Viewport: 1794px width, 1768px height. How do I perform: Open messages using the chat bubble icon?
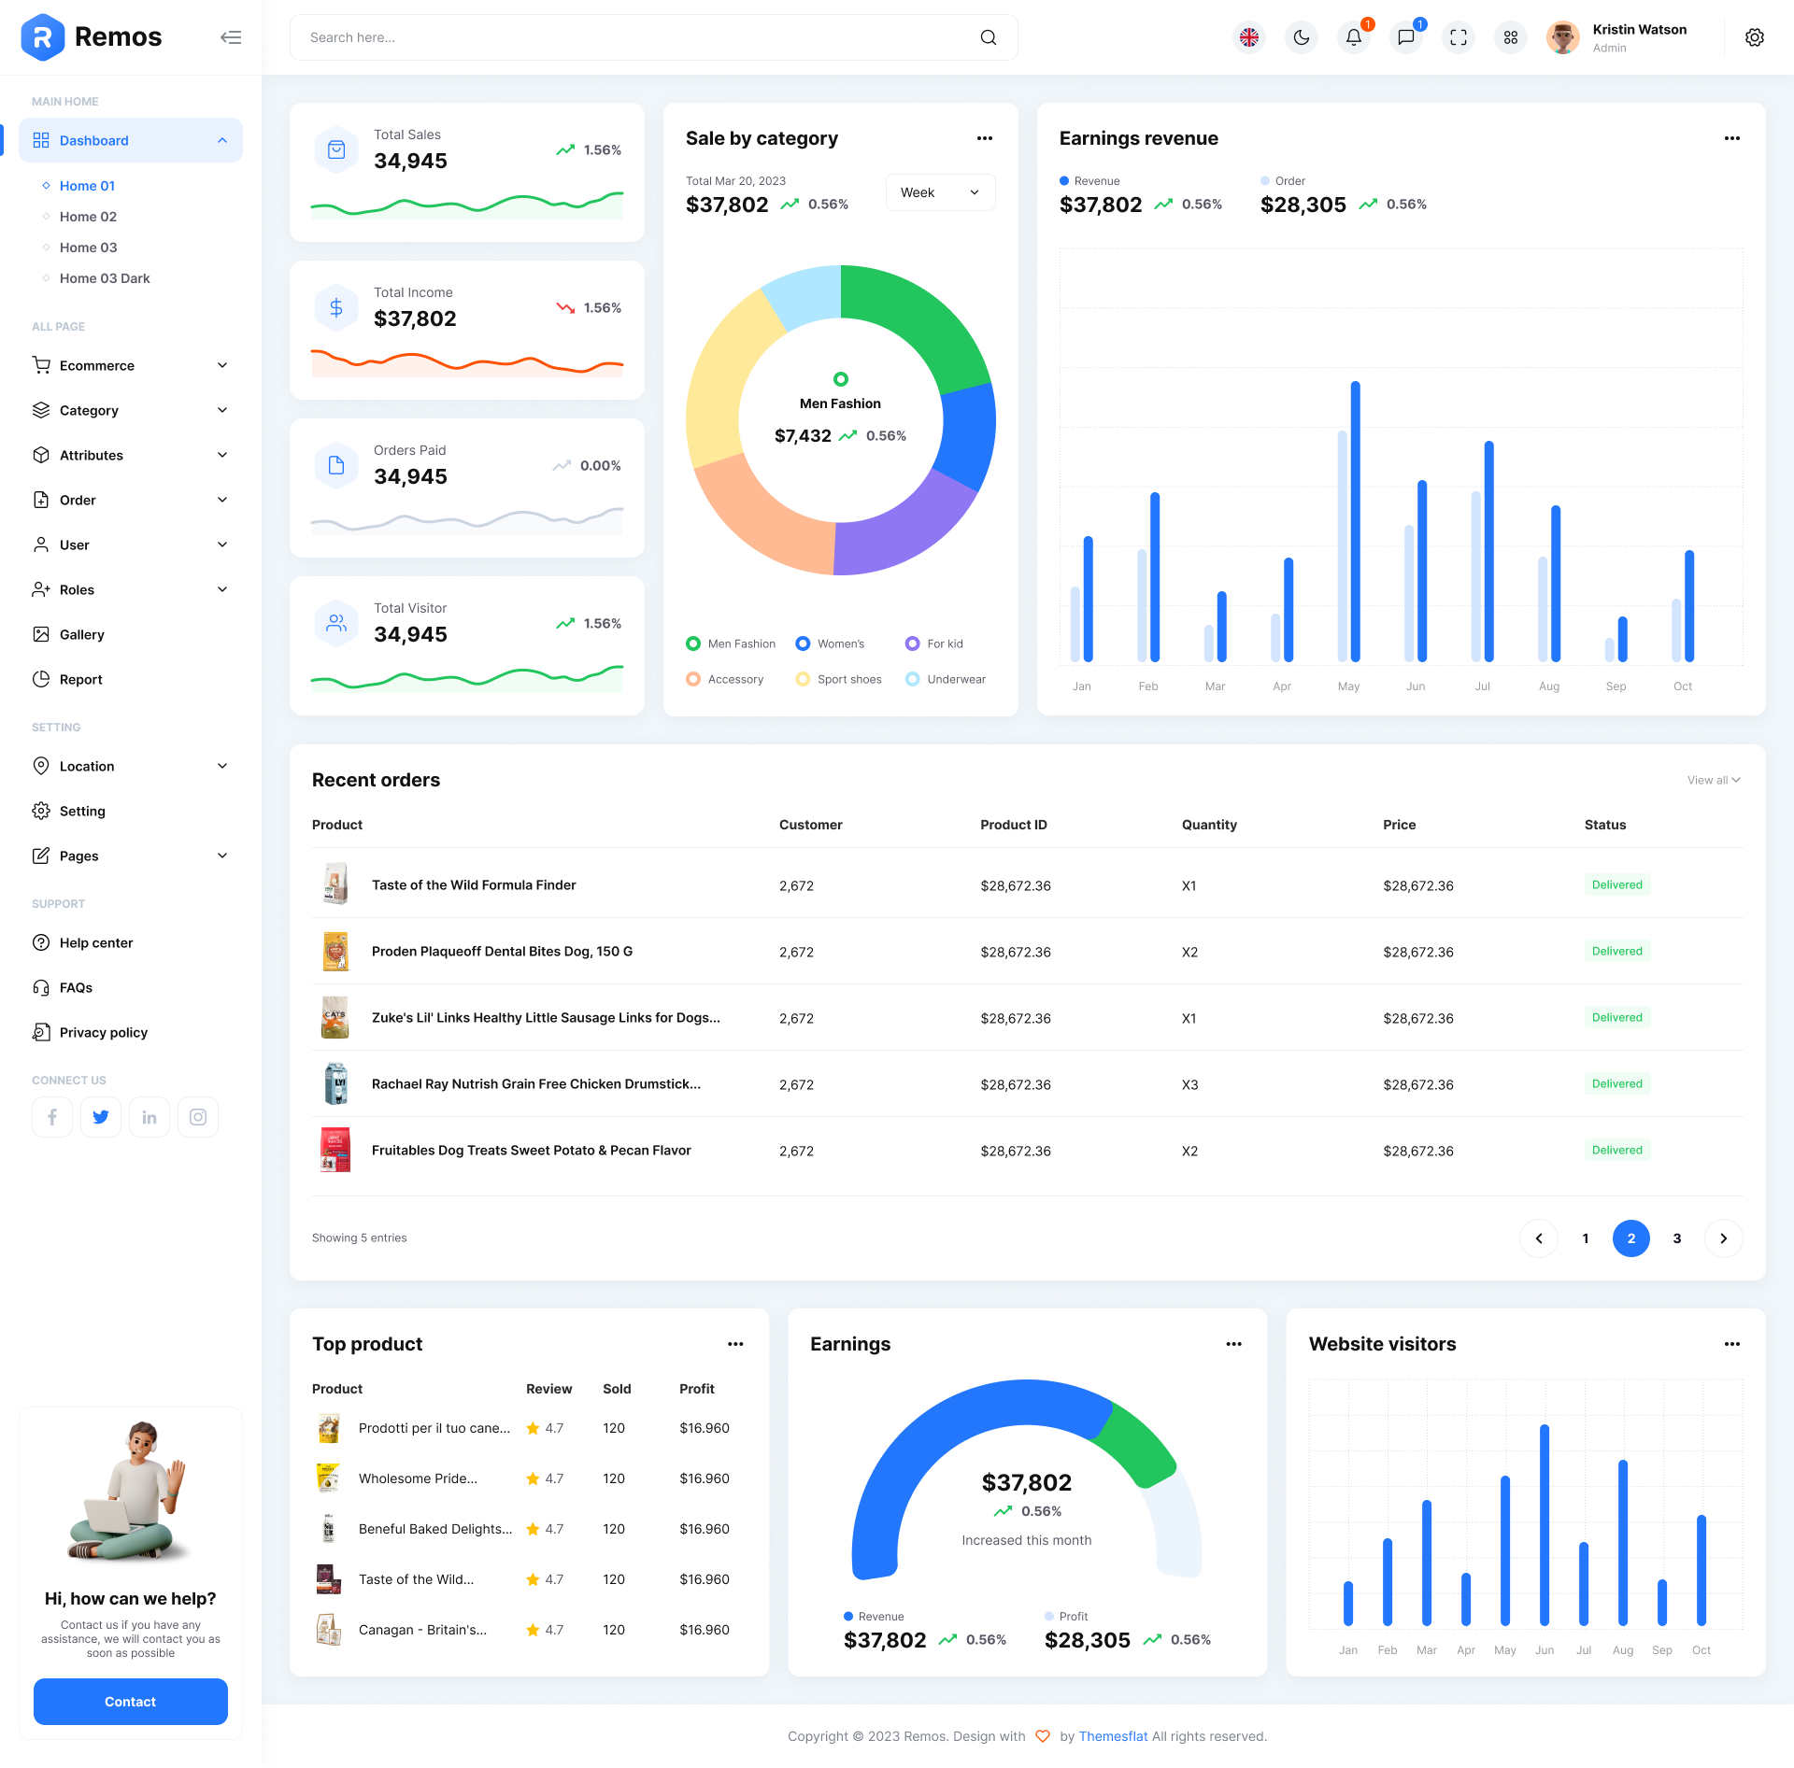[1405, 37]
